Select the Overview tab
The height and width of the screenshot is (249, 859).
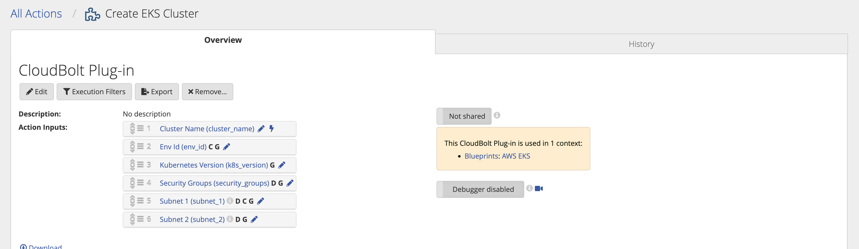pyautogui.click(x=223, y=40)
